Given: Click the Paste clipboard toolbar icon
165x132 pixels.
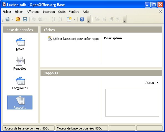Looking at the screenshot, I should click(x=41, y=19).
